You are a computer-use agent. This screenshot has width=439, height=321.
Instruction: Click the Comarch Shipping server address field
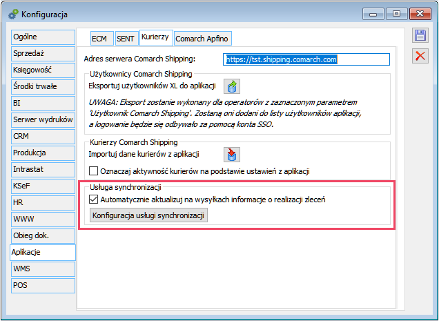306,59
